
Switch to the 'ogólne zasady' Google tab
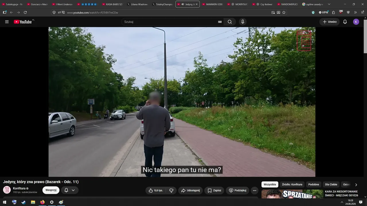[x=313, y=4]
